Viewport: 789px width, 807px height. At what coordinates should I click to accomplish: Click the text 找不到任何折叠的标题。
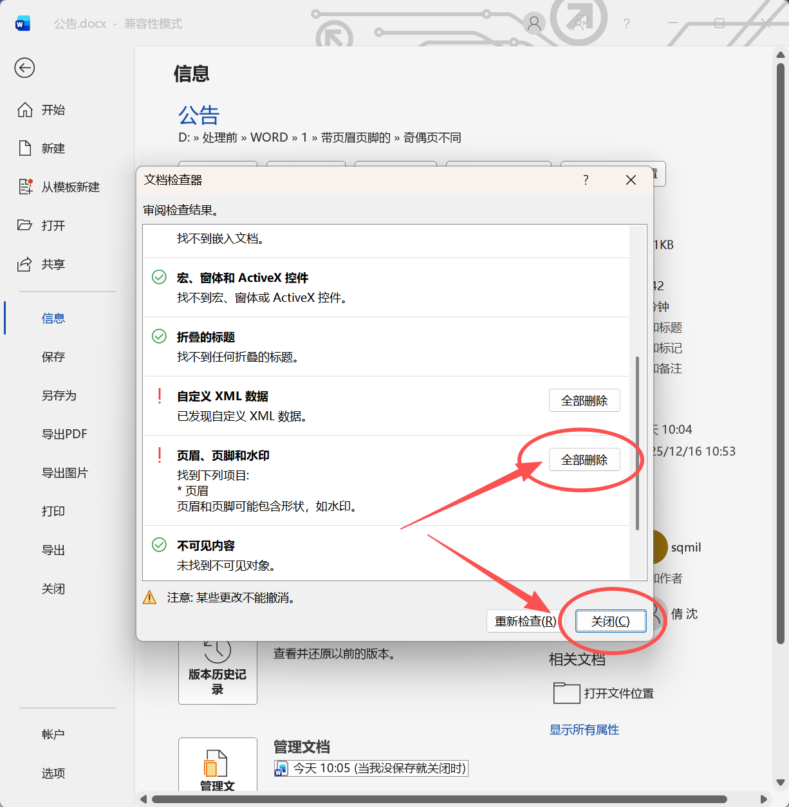pyautogui.click(x=237, y=357)
